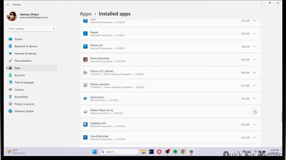This screenshot has height=160, width=286.
Task: Open more options for People app
Action: click(x=254, y=34)
